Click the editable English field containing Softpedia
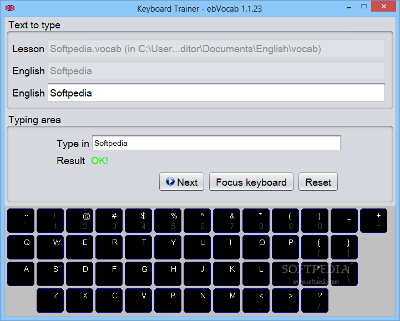This screenshot has width=400, height=321. point(216,93)
